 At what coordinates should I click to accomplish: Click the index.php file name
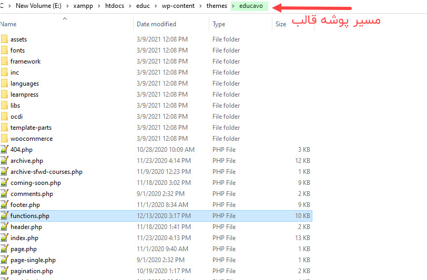pyautogui.click(x=25, y=238)
